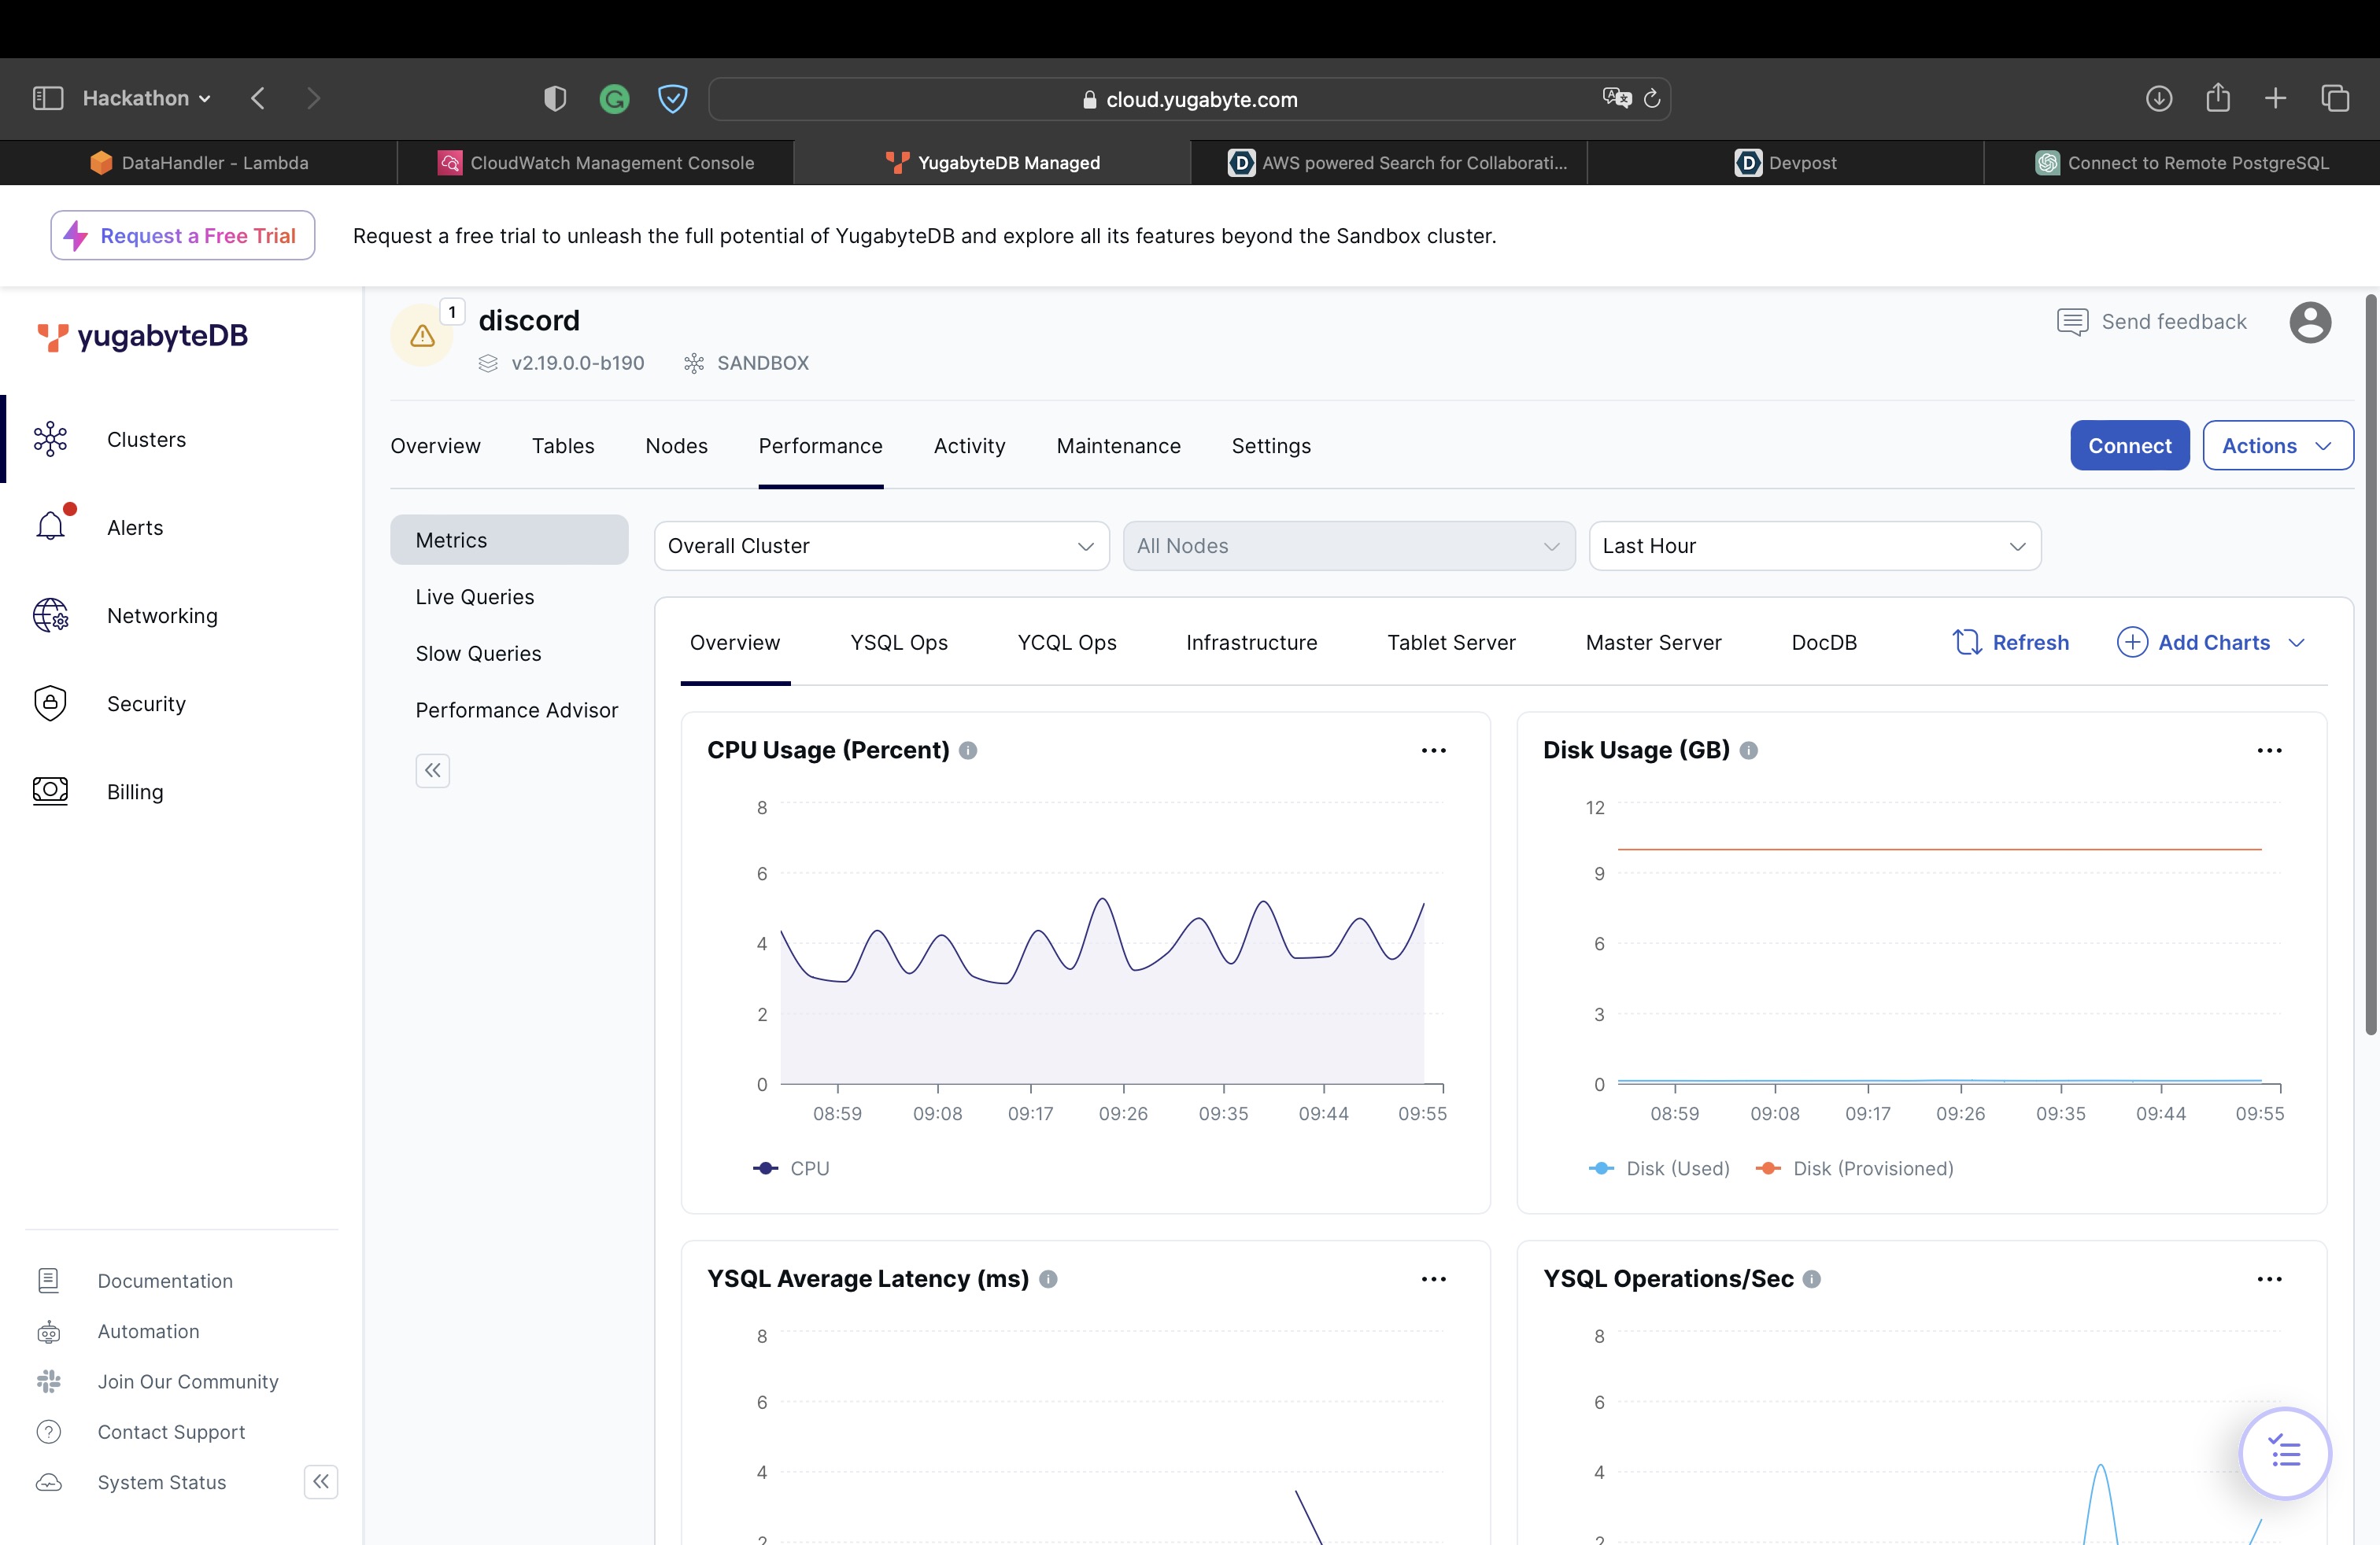This screenshot has height=1545, width=2380.
Task: Expand the Last Hour time range dropdown
Action: tap(1814, 546)
